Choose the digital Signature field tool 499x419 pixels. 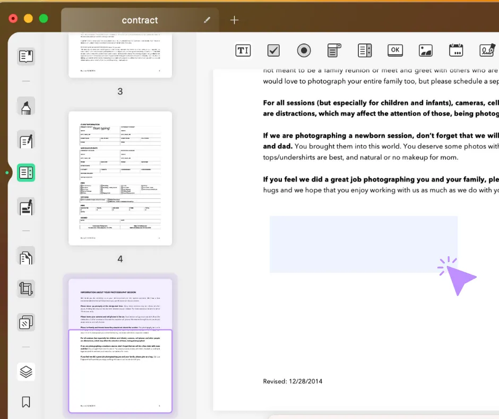pyautogui.click(x=486, y=50)
